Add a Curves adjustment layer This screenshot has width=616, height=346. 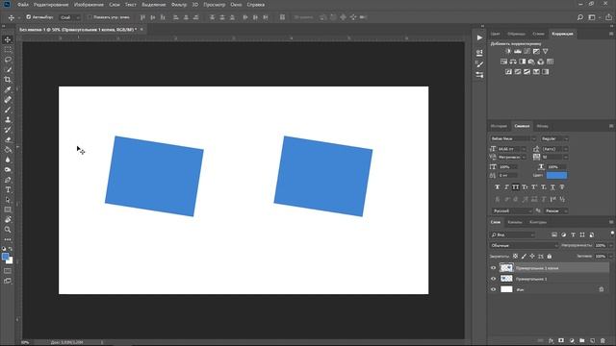(x=526, y=51)
